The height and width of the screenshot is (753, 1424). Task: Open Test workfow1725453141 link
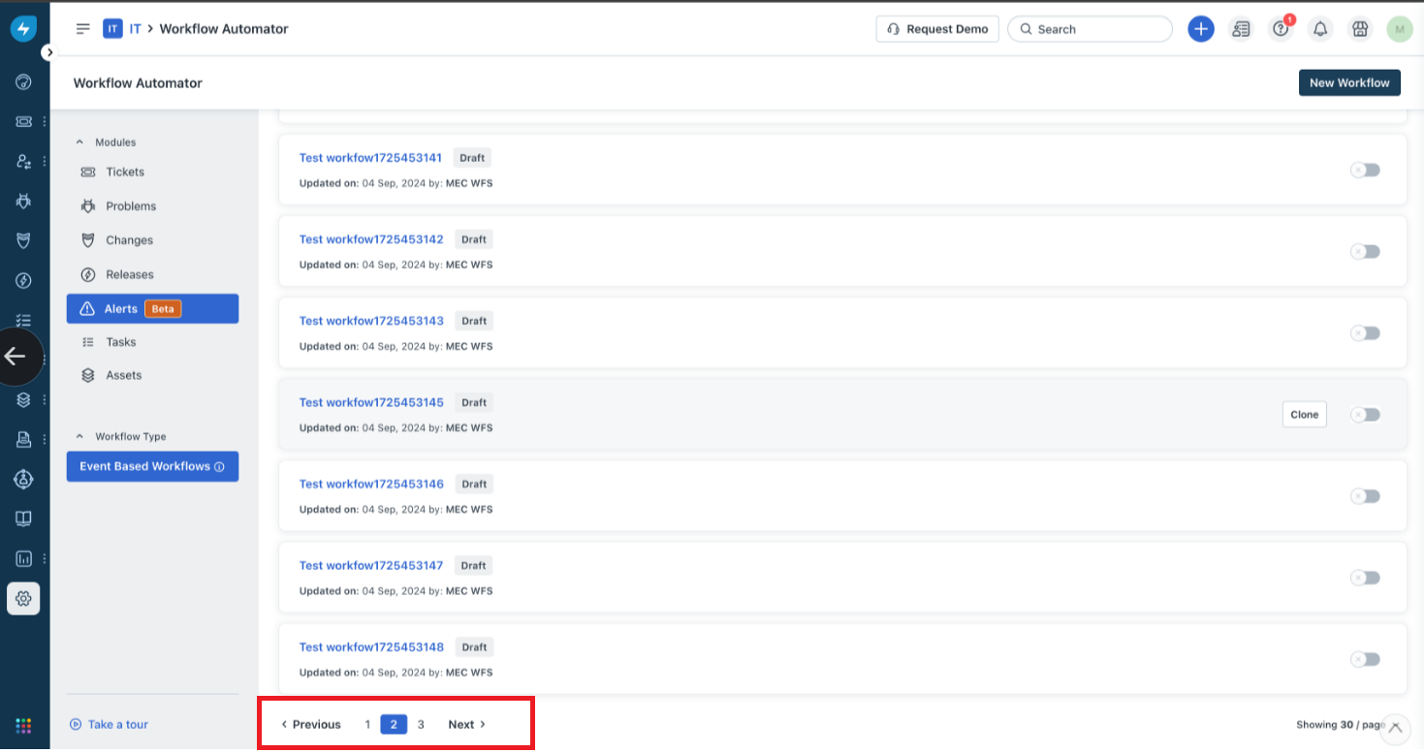[x=370, y=158]
